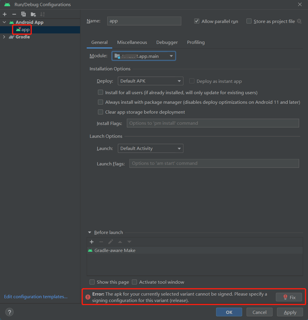Viewport: 308px width, 320px height.
Task: Click the Add New Configuration plus icon
Action: (x=5, y=14)
